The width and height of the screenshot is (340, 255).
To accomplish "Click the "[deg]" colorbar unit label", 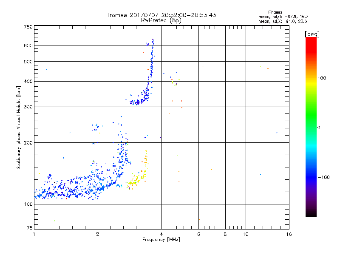I will (x=312, y=34).
